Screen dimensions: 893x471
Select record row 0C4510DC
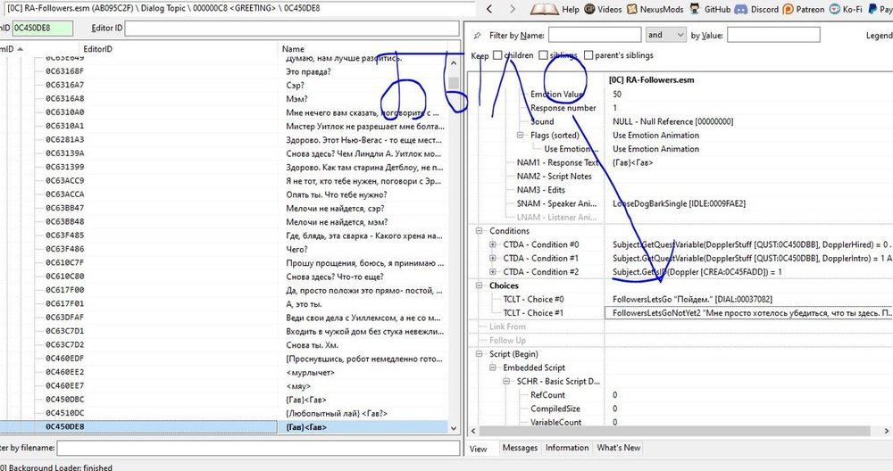(x=224, y=413)
